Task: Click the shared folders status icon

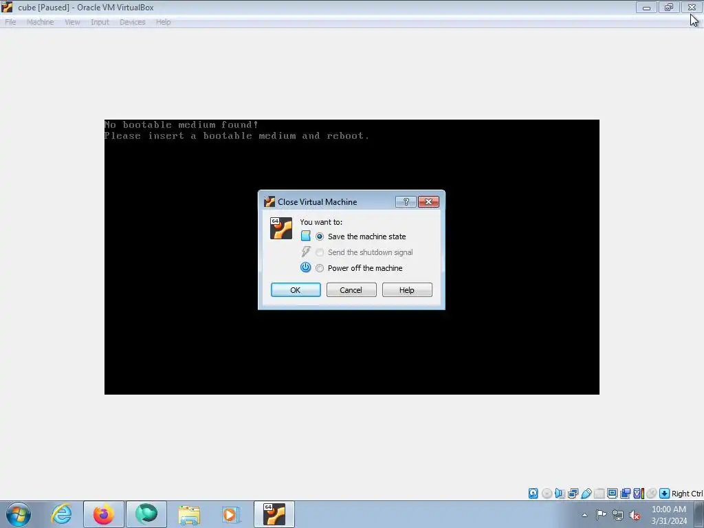Action: (599, 494)
